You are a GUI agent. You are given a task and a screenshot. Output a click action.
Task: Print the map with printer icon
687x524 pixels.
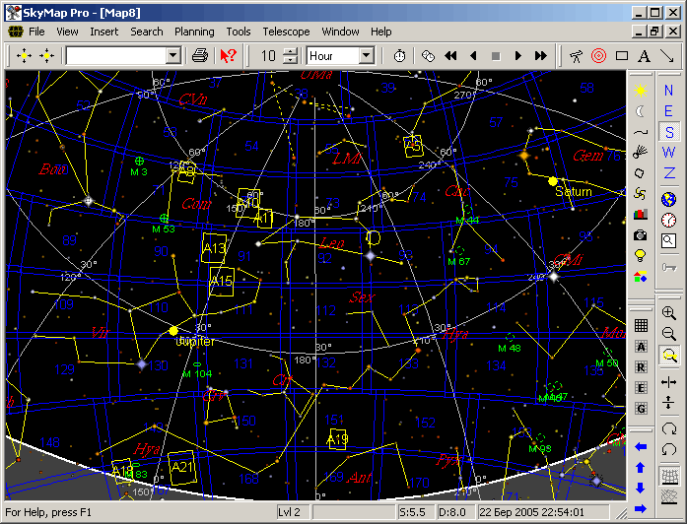tap(200, 56)
